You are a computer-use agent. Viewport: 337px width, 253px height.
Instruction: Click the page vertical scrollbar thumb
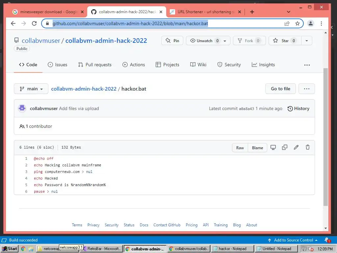pos(325,137)
